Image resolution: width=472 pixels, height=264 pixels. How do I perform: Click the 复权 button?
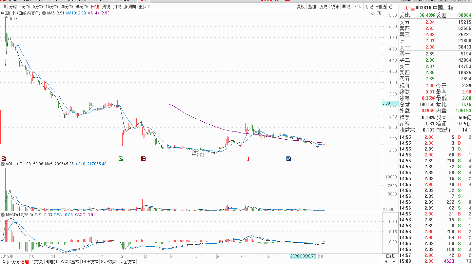point(301,7)
